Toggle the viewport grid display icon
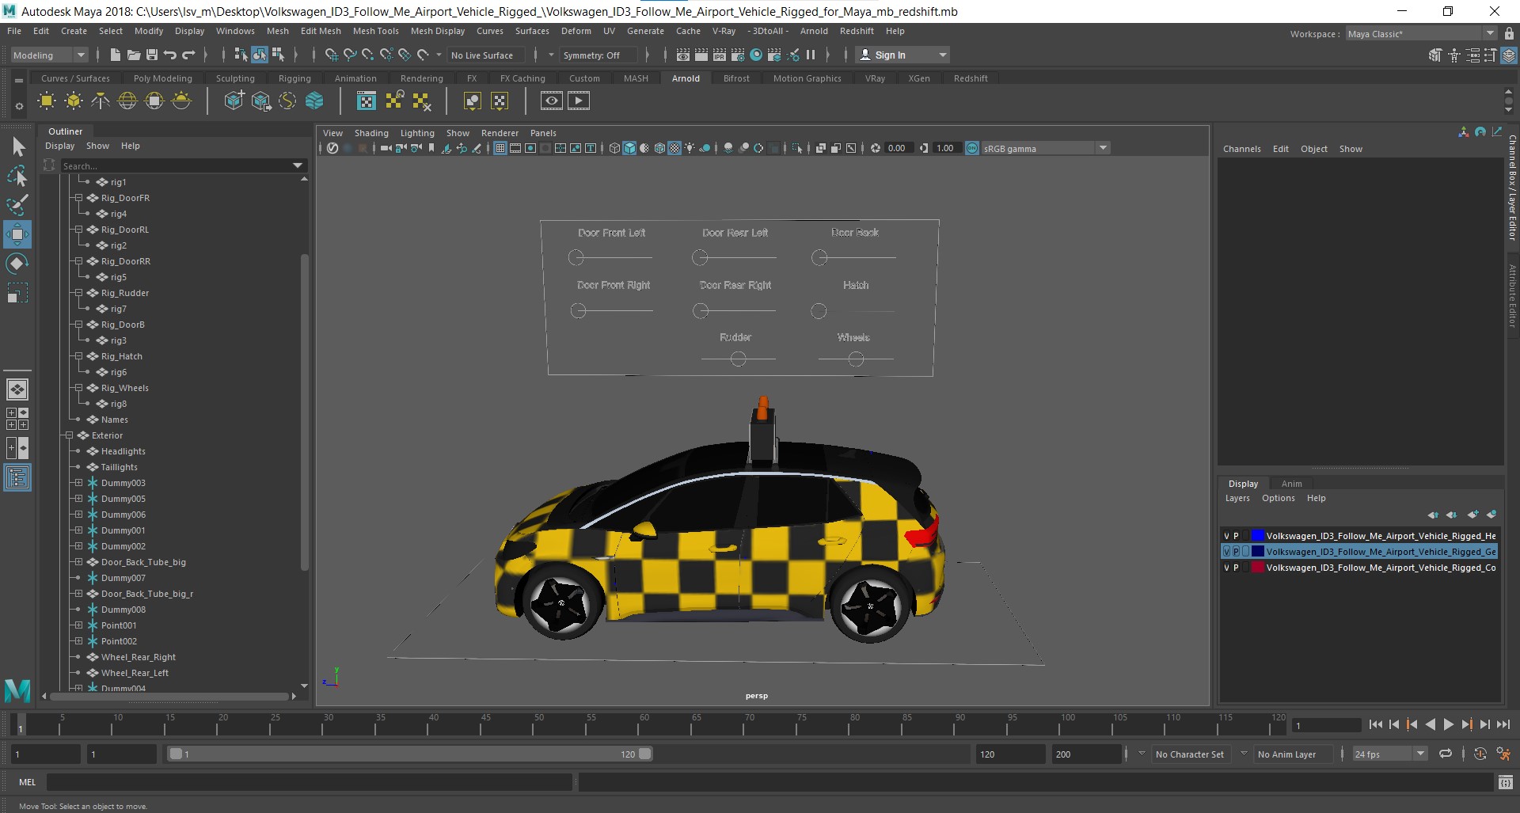The height and width of the screenshot is (813, 1520). tap(500, 148)
